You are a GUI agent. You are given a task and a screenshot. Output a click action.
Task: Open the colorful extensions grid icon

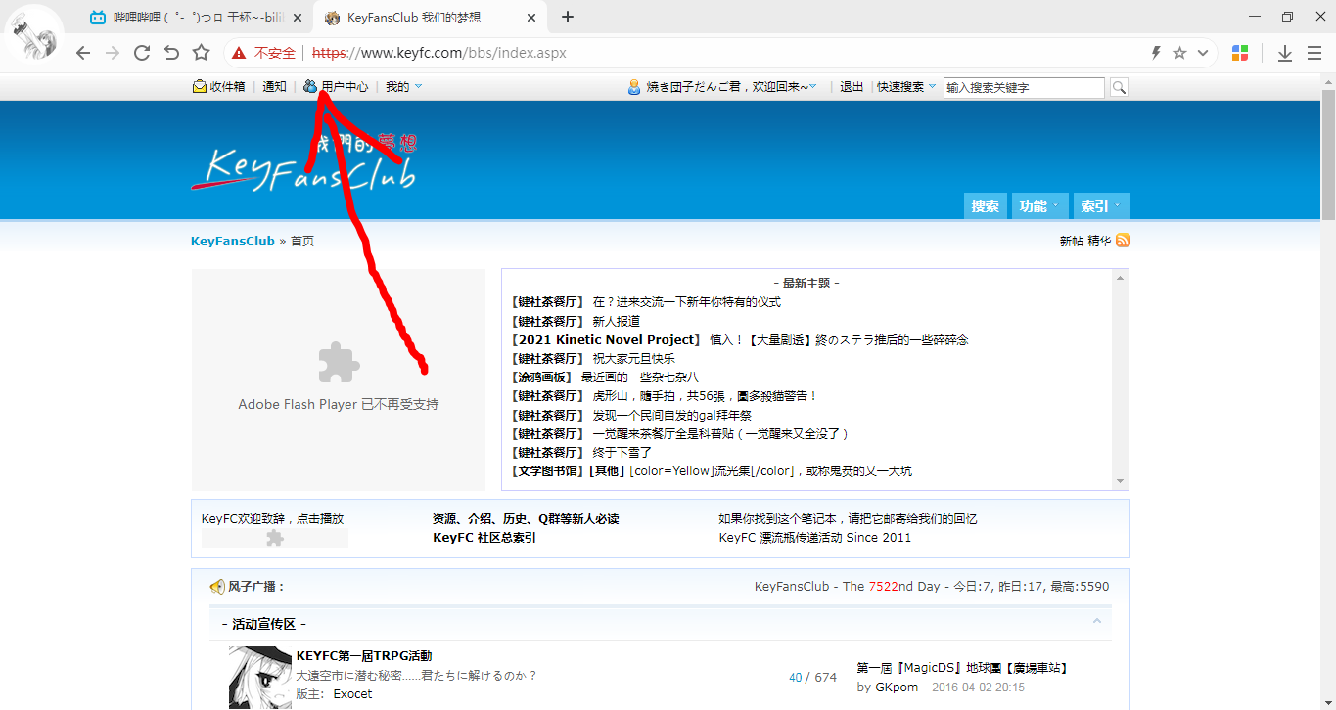1240,53
